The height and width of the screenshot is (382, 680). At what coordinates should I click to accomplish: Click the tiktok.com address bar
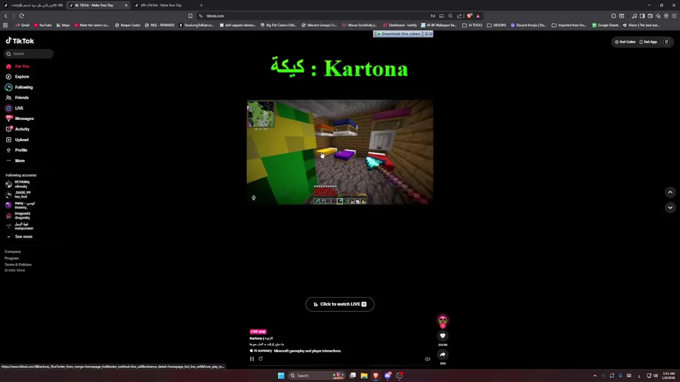(x=313, y=16)
